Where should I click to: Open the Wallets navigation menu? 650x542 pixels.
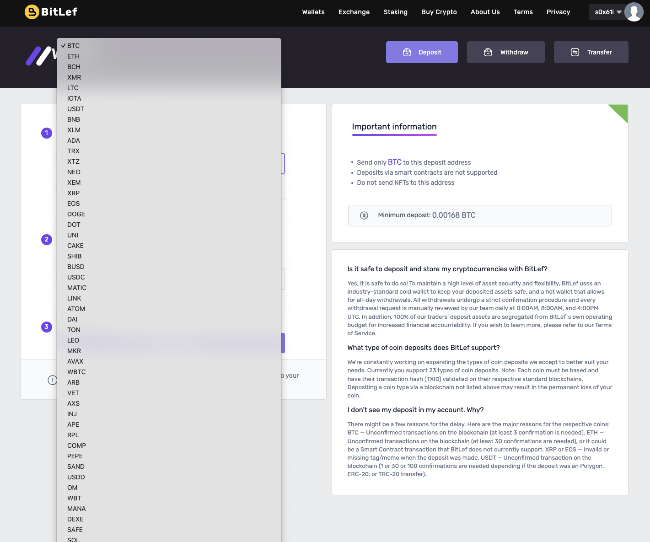[313, 12]
